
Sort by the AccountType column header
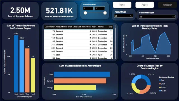[61, 27]
